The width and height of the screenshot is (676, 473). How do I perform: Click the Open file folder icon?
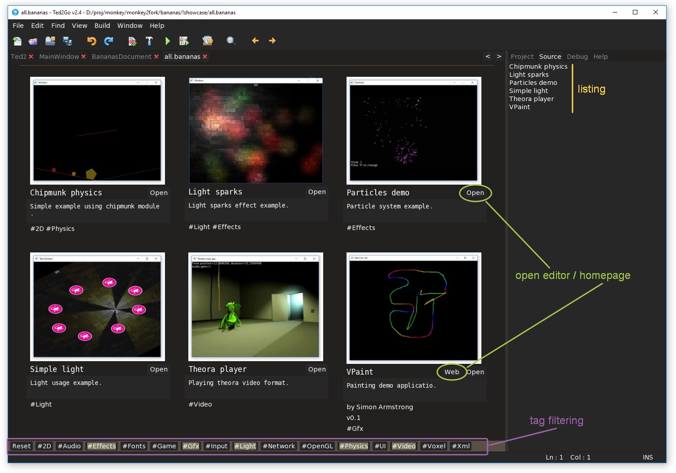click(33, 41)
